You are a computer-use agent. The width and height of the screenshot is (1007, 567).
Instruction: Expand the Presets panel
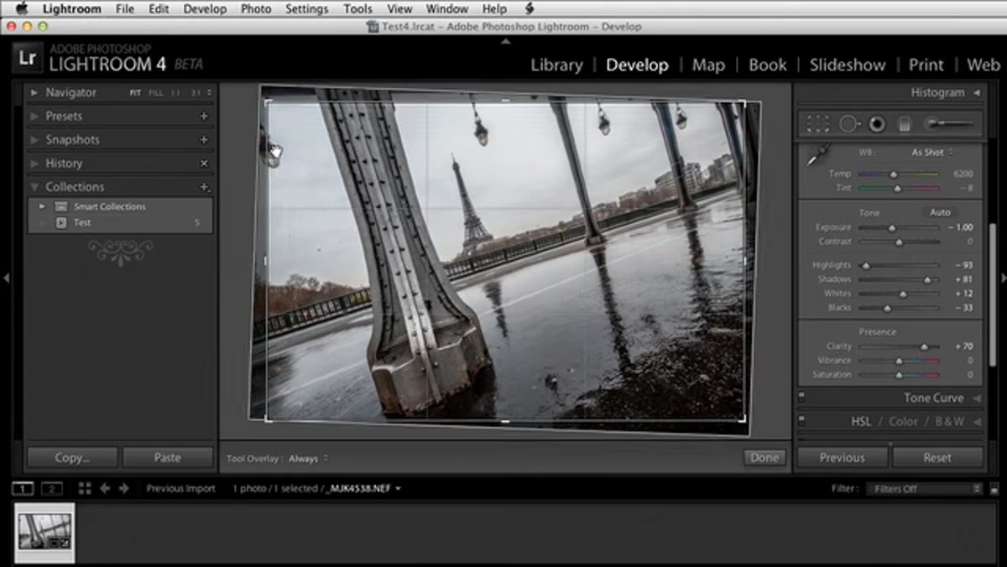(x=34, y=117)
